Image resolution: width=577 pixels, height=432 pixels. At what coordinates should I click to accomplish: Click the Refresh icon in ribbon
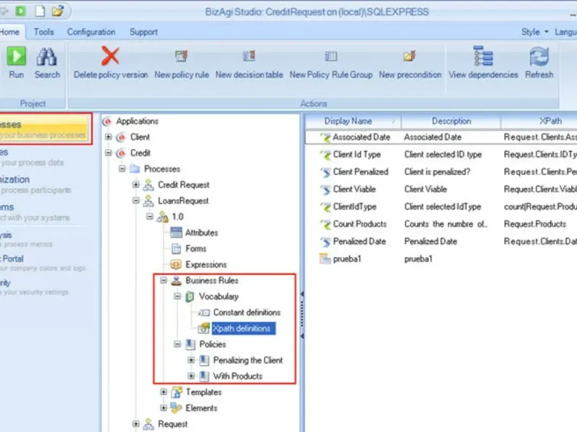(x=539, y=57)
